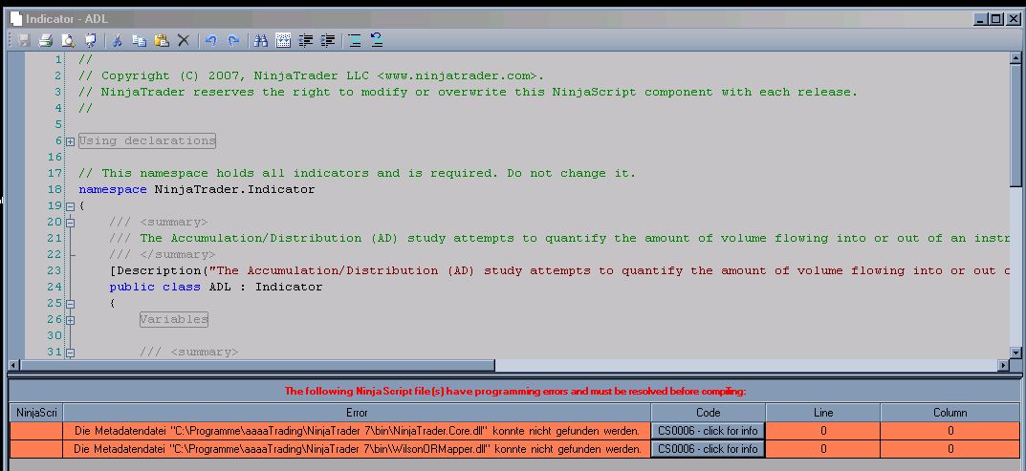
Task: Click the NinjaScri column header
Action: pos(36,413)
